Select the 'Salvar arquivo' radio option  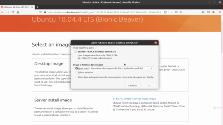[x=77, y=72]
